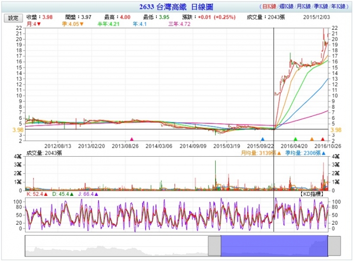Click the blue triangle marker near 2015/09/22
The width and height of the screenshot is (353, 261).
(x=262, y=139)
